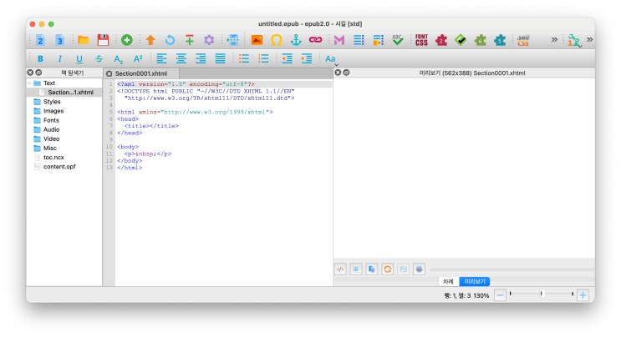Toggle bold formatting

click(x=40, y=59)
